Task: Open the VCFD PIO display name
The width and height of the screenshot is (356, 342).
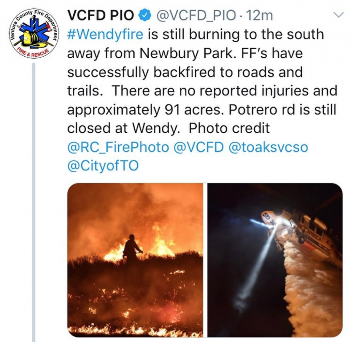Action: (x=101, y=16)
